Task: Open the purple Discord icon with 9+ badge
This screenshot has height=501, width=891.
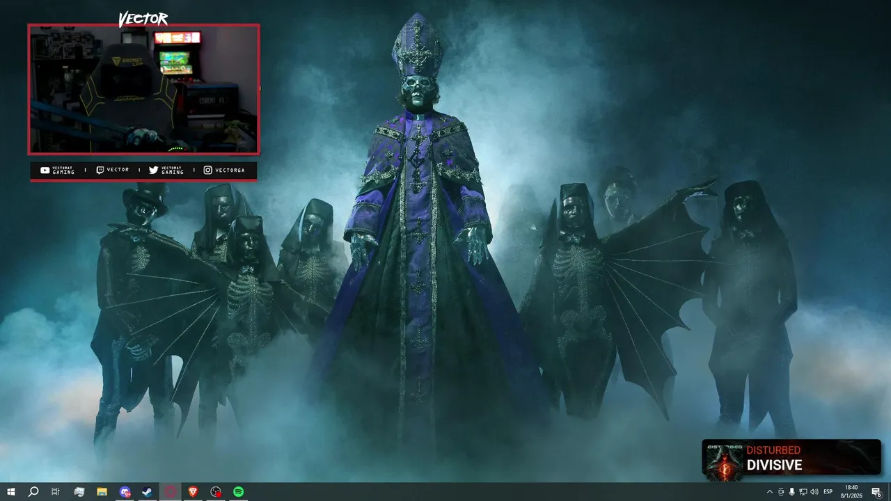Action: point(125,492)
